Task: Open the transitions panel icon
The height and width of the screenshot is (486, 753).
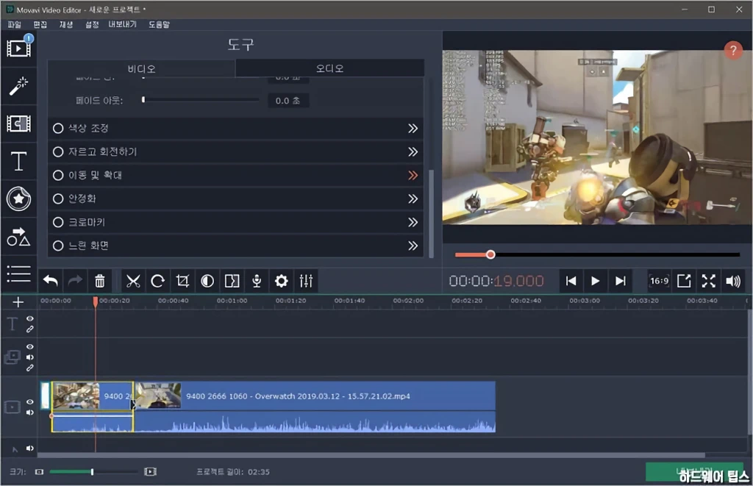Action: pyautogui.click(x=18, y=124)
